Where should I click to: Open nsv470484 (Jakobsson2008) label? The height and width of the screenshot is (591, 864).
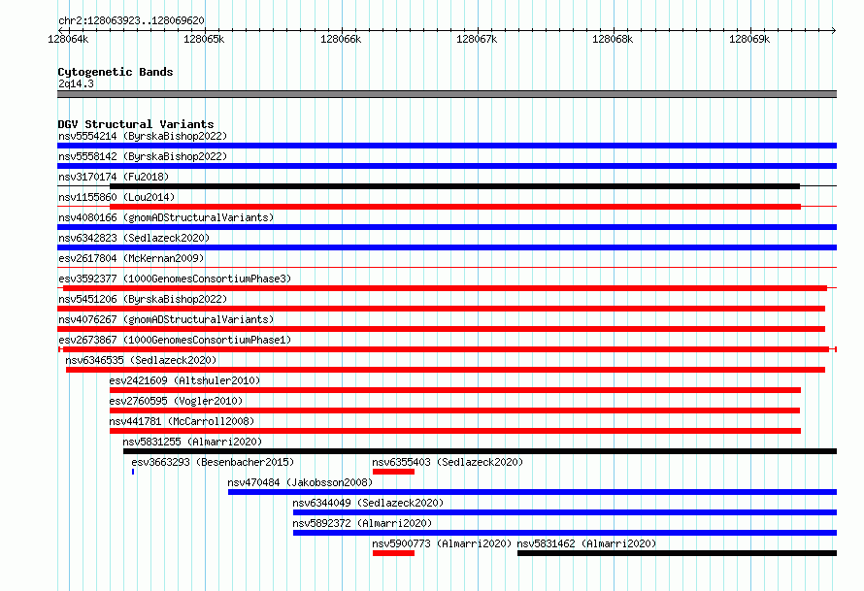300,482
